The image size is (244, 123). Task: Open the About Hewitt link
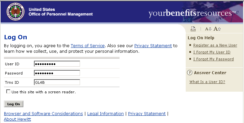tap(17, 119)
